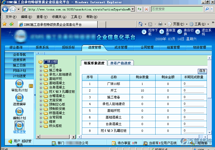Click the 填报进度 sidebar icon
The height and width of the screenshot is (150, 215).
point(19,125)
